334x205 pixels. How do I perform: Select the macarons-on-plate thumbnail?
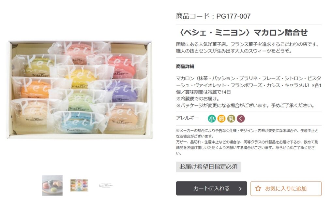point(53,185)
